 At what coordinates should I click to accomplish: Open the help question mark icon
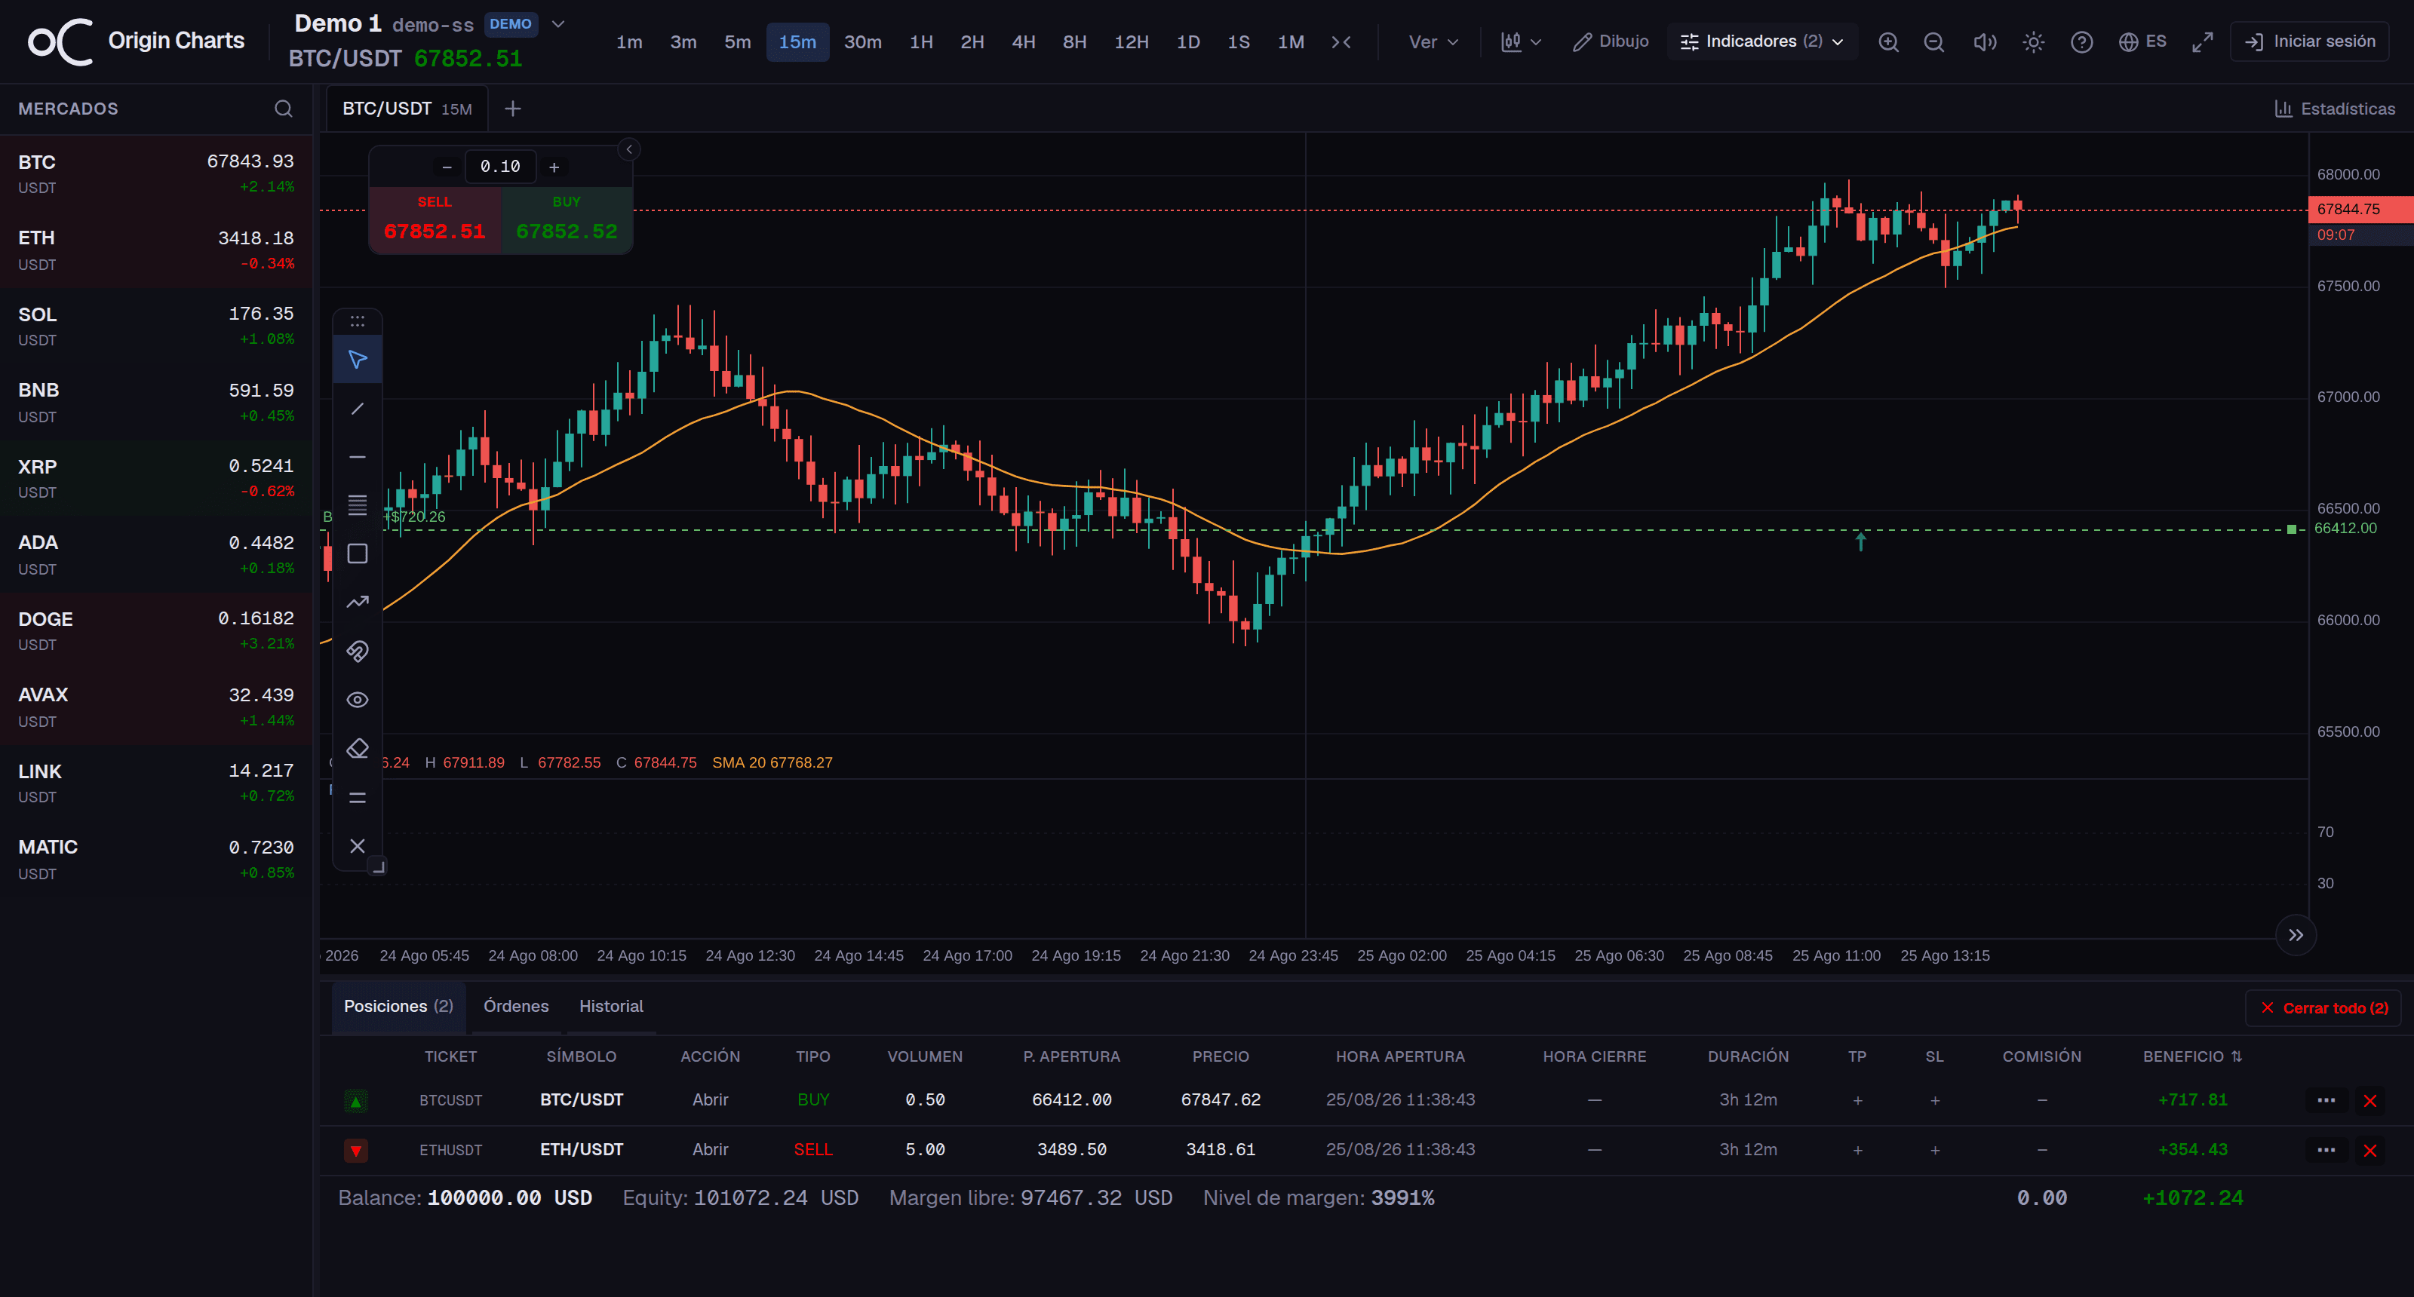pyautogui.click(x=2081, y=42)
